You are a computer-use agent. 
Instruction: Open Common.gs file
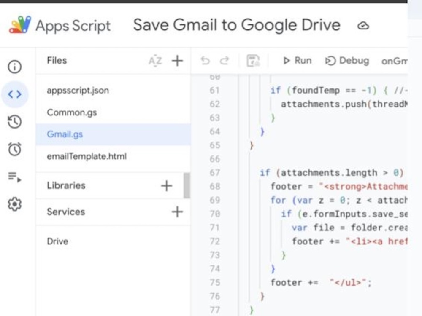(x=113, y=112)
